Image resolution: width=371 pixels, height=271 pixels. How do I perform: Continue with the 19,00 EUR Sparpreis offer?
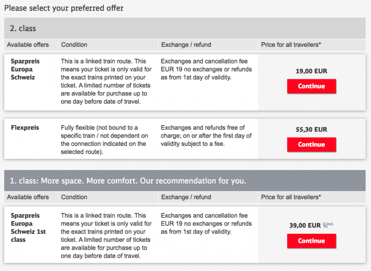(311, 86)
